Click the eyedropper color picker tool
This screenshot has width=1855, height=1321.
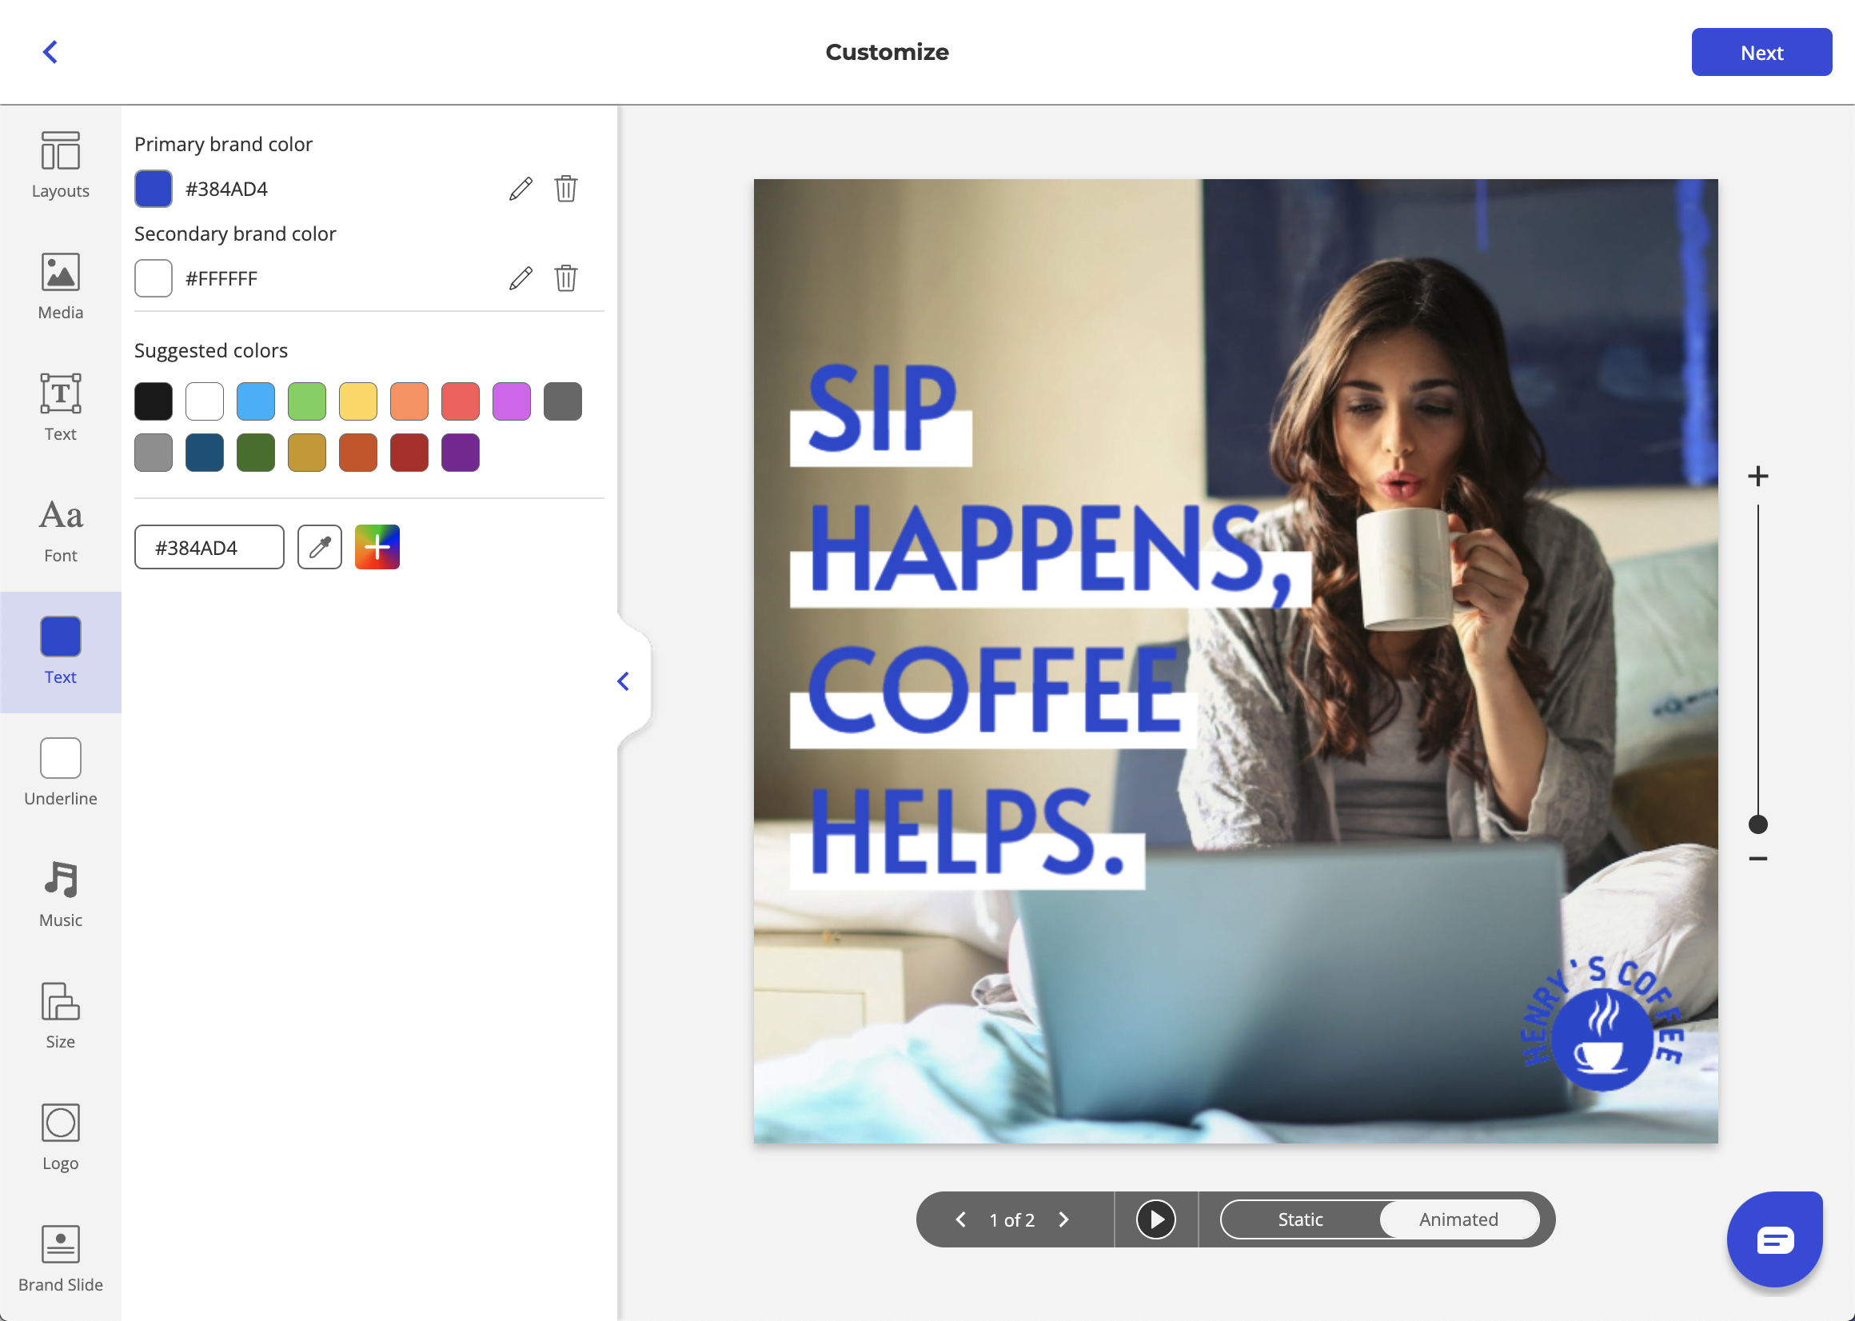pyautogui.click(x=320, y=548)
